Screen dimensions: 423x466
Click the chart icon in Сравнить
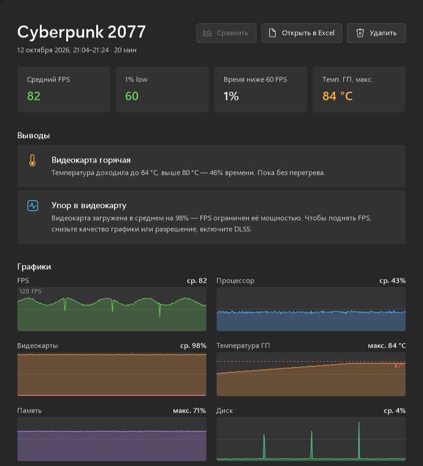(207, 33)
